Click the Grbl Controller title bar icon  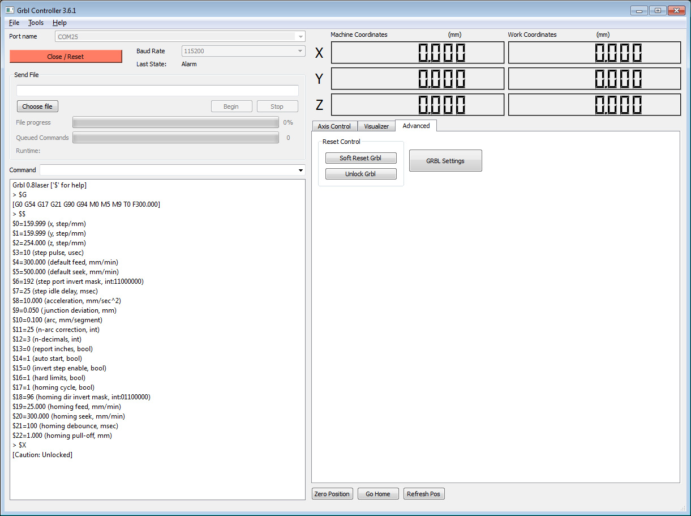coord(10,10)
